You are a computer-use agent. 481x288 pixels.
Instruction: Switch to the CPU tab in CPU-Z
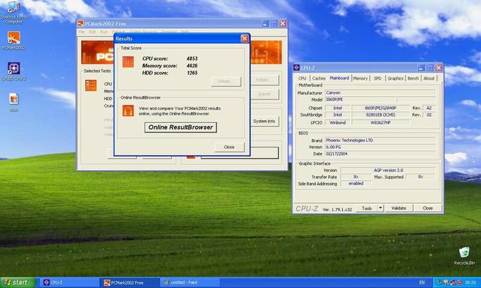[x=302, y=78]
